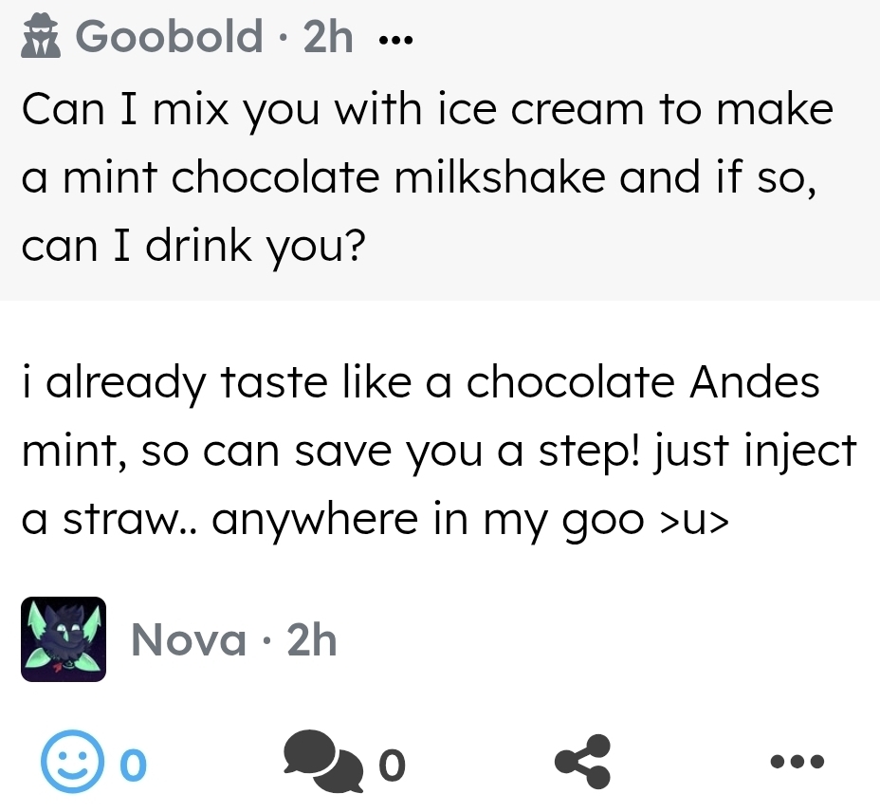Click the "can I drink you?" line
Screen dimensions: 880x812
click(x=192, y=246)
